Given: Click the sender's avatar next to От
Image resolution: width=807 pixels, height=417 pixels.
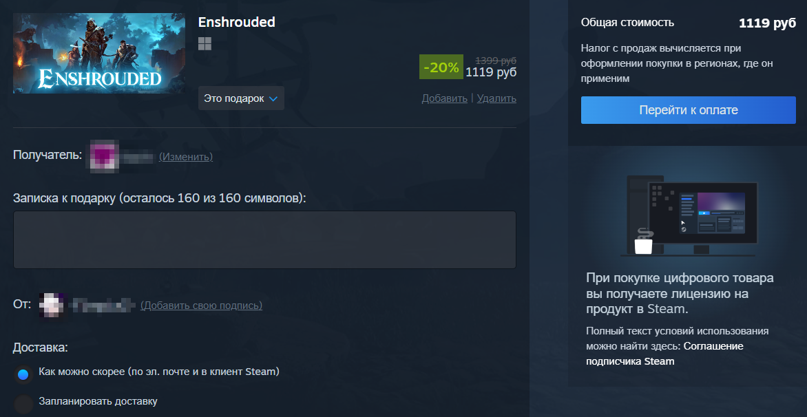Looking at the screenshot, I should tap(54, 306).
